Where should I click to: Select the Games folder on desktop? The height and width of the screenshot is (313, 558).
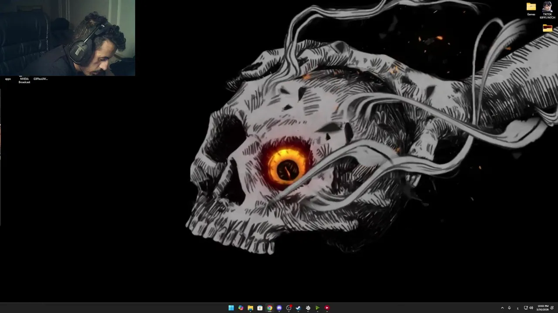coord(531,9)
